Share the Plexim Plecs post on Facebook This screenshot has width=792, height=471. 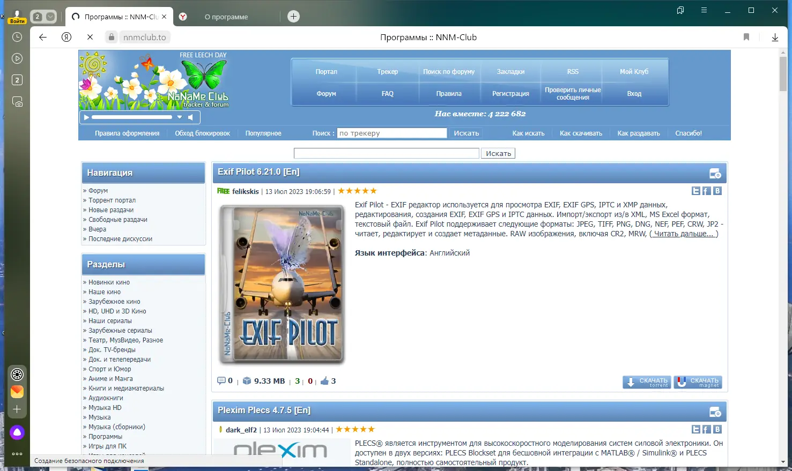[x=707, y=429]
